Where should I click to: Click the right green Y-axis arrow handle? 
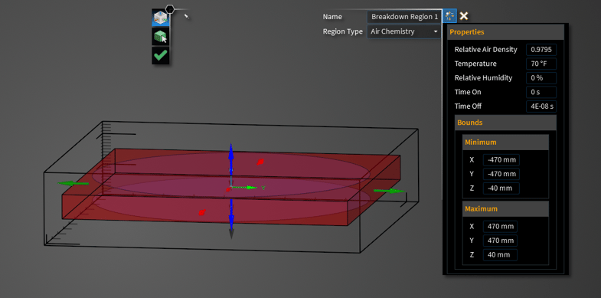click(x=390, y=191)
